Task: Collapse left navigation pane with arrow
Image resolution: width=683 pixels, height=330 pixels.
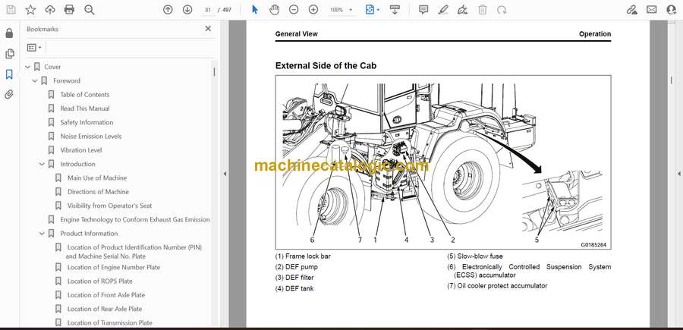Action: click(x=225, y=174)
